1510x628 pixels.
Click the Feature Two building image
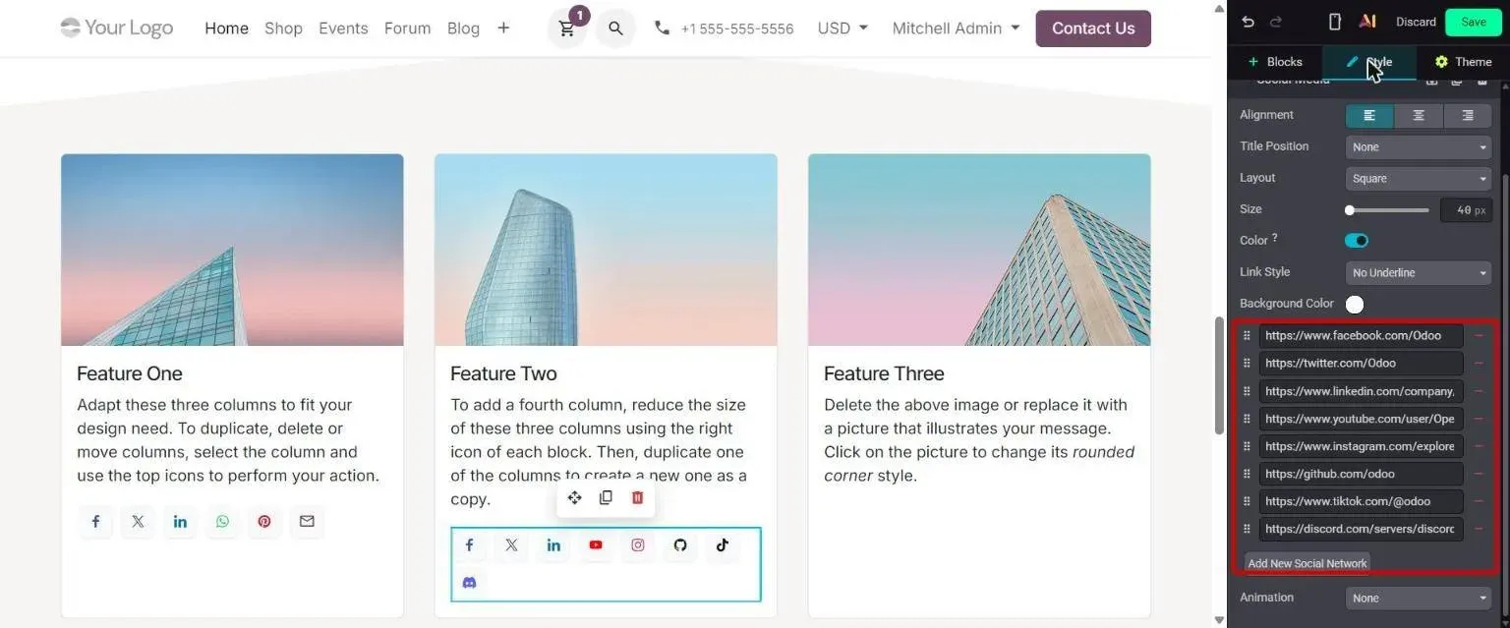pyautogui.click(x=606, y=250)
